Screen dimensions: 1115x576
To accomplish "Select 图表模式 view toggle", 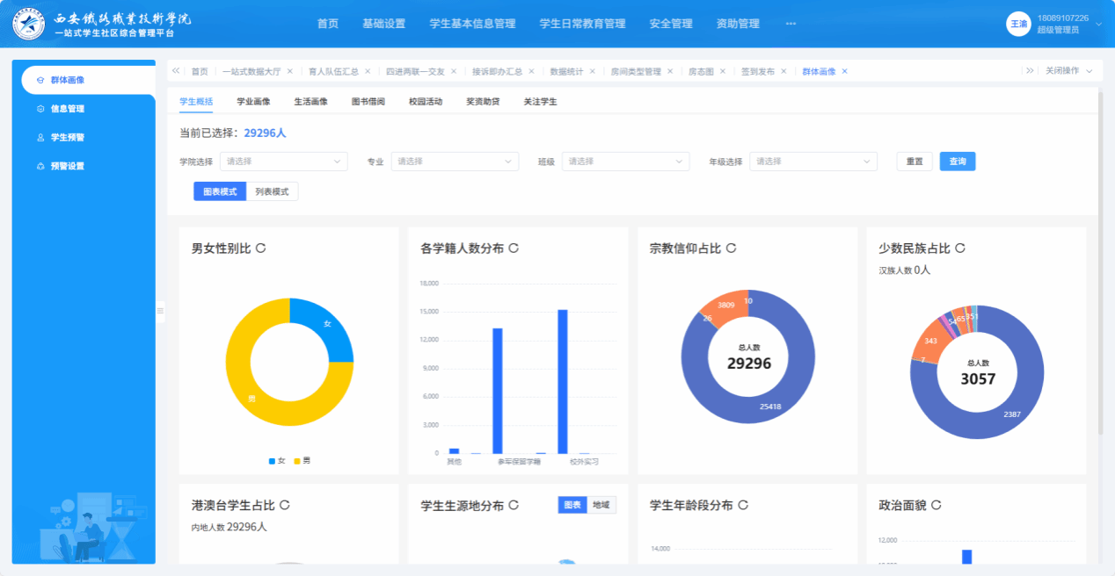I will pos(220,191).
